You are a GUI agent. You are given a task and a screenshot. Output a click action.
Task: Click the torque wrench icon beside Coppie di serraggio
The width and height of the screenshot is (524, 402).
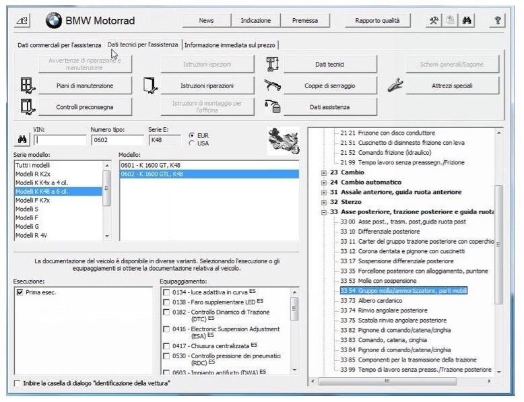click(x=272, y=86)
